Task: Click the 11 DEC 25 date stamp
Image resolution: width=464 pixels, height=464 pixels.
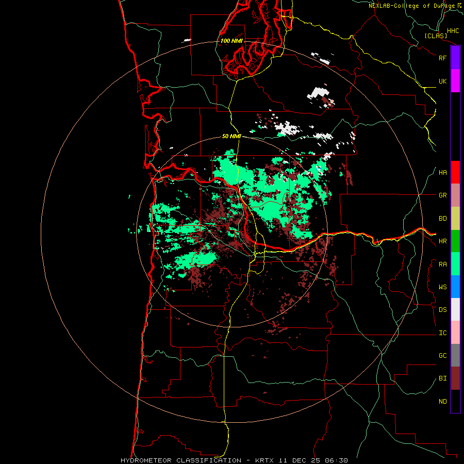Action: click(301, 460)
